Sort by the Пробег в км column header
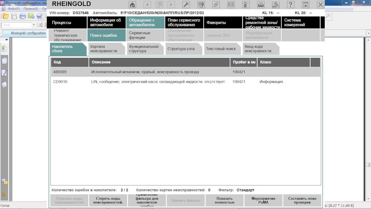Screen dimensions: 371x209 pos(244,62)
